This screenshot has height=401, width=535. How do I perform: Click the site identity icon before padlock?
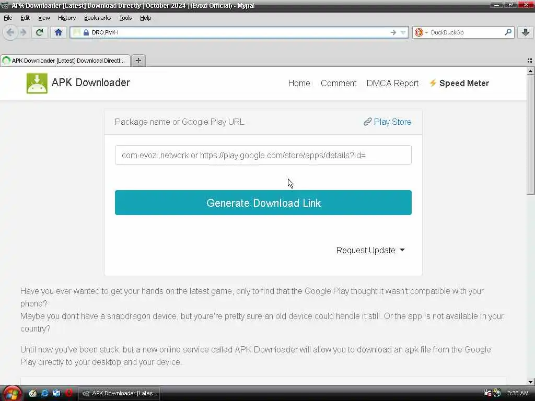77,32
